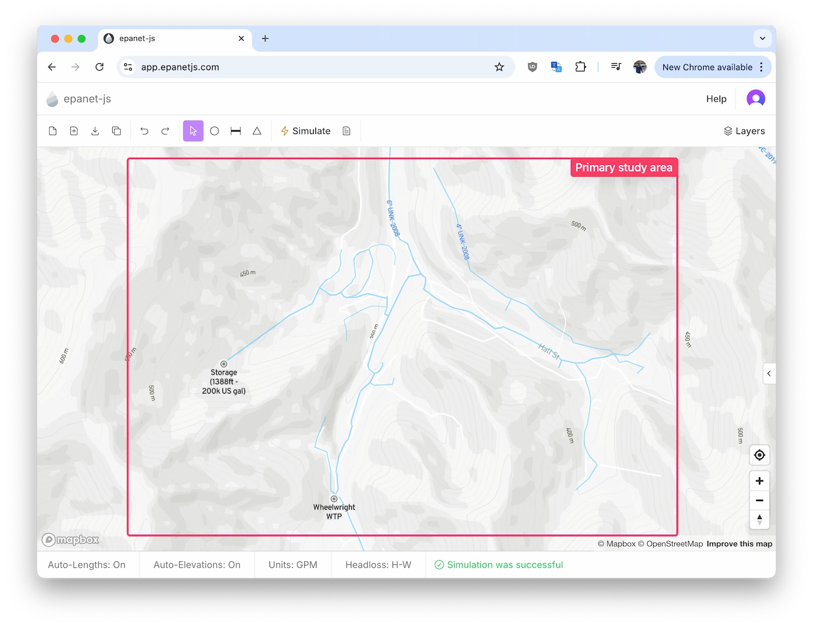Click the download/save network icon
The image size is (813, 627).
[x=95, y=131]
